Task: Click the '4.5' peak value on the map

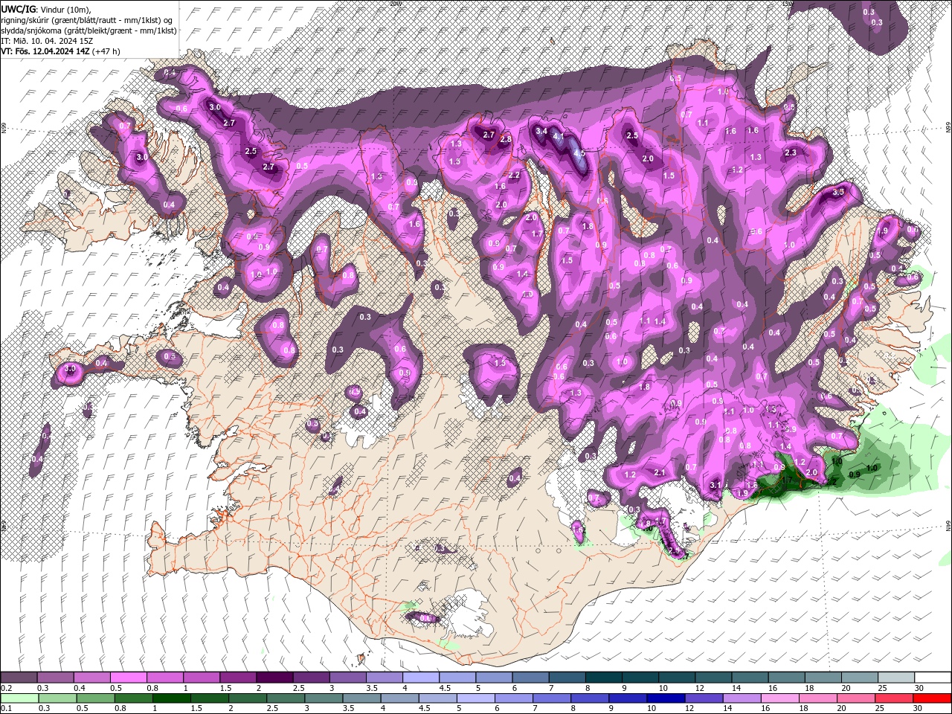Action: tap(579, 152)
